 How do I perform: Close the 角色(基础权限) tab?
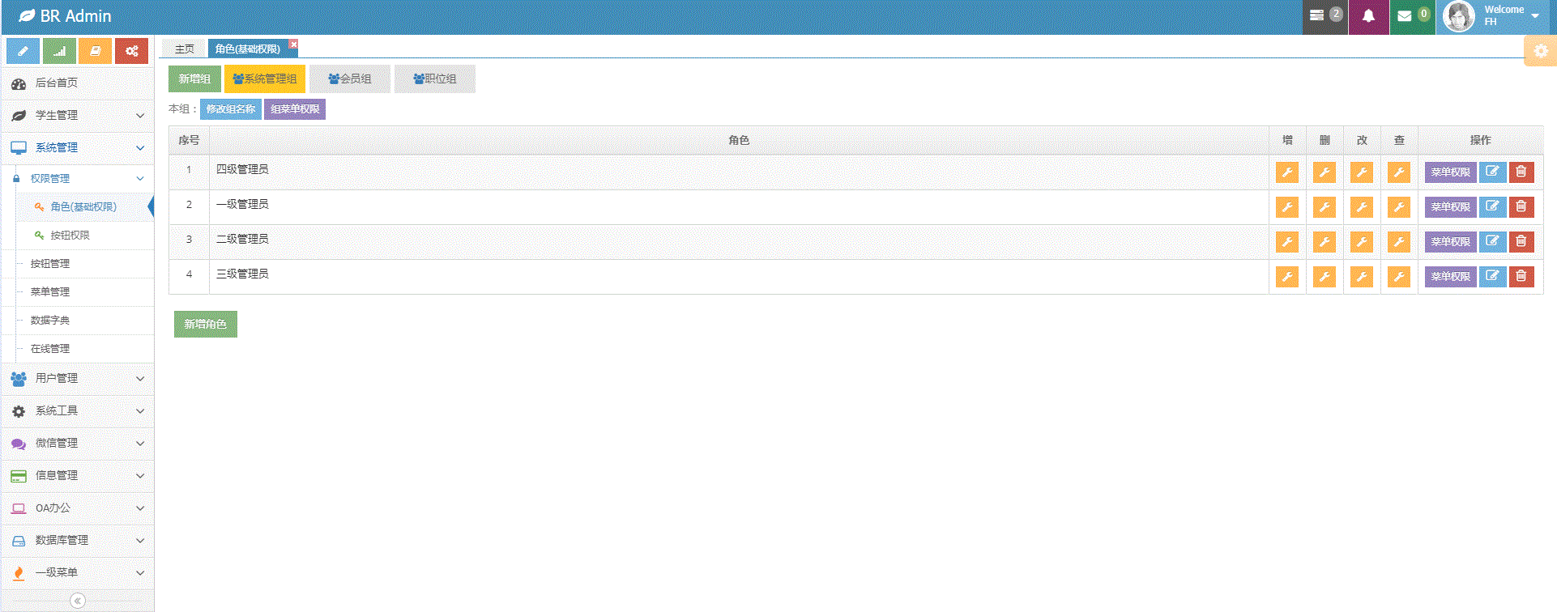293,44
